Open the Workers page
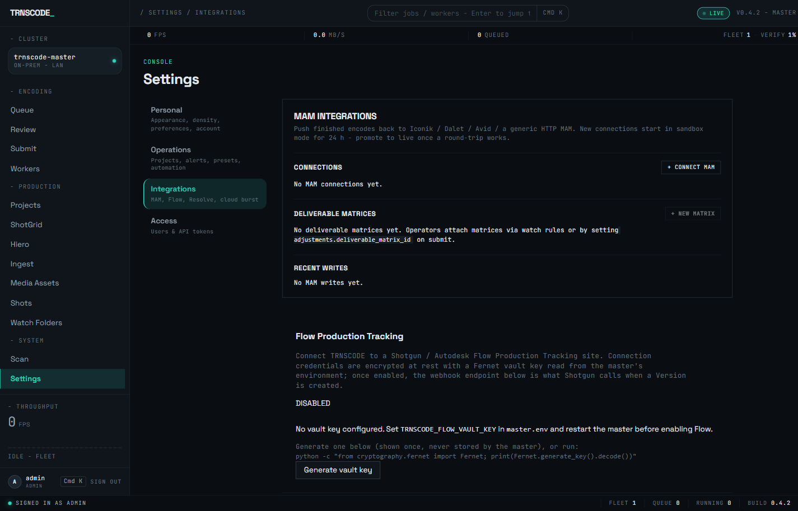This screenshot has height=511, width=798. (x=25, y=169)
